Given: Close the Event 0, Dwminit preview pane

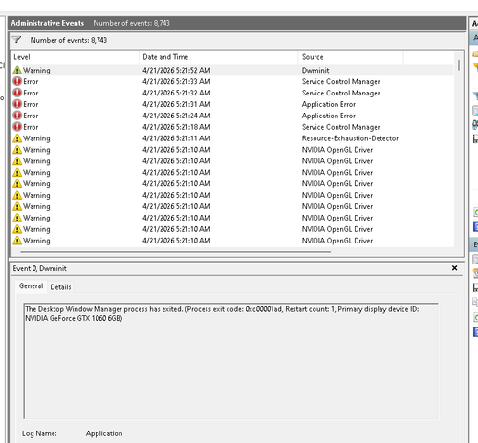Looking at the screenshot, I should click(454, 268).
